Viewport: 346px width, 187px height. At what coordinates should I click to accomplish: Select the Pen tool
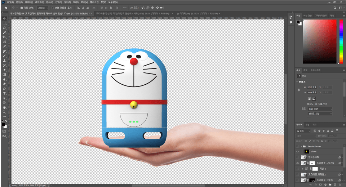pyautogui.click(x=4, y=89)
